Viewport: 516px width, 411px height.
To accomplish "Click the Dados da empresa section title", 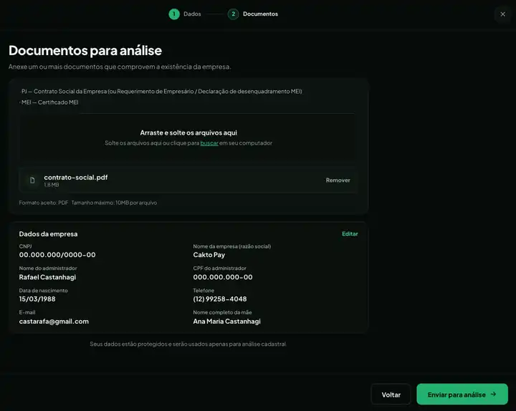I will [49, 234].
